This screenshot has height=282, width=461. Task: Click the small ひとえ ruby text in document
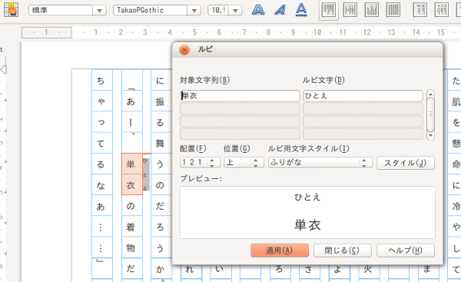(145, 174)
